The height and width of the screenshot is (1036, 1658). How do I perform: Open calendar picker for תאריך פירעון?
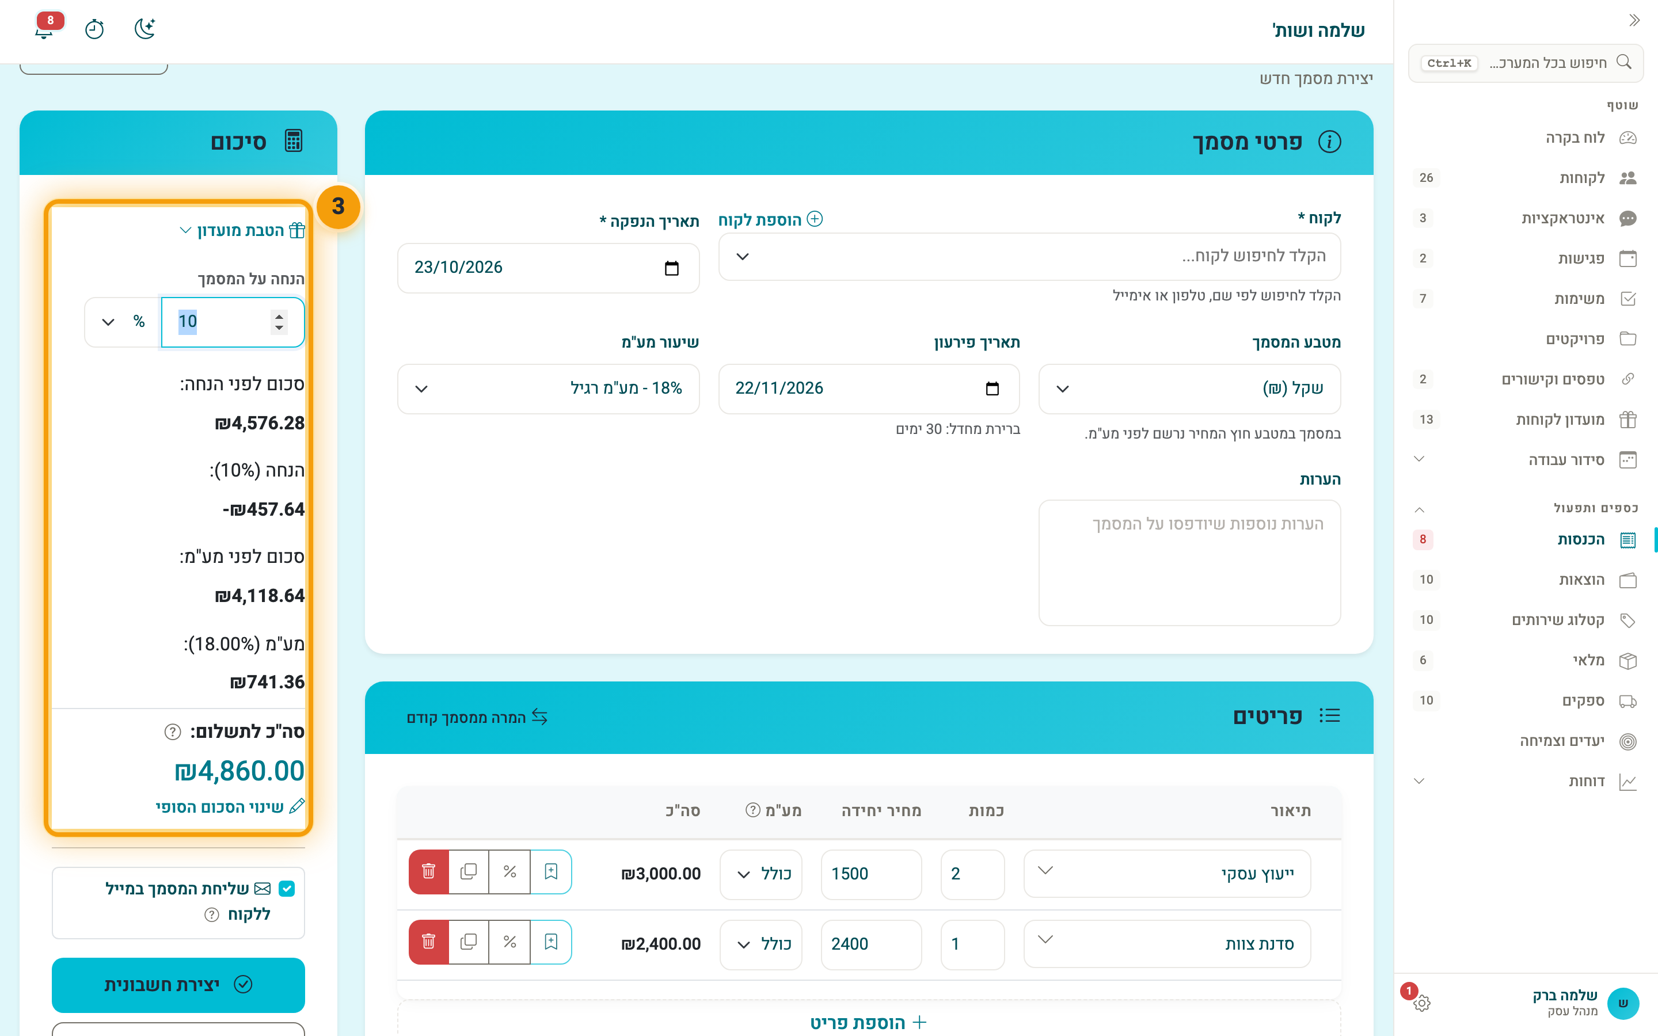992,389
